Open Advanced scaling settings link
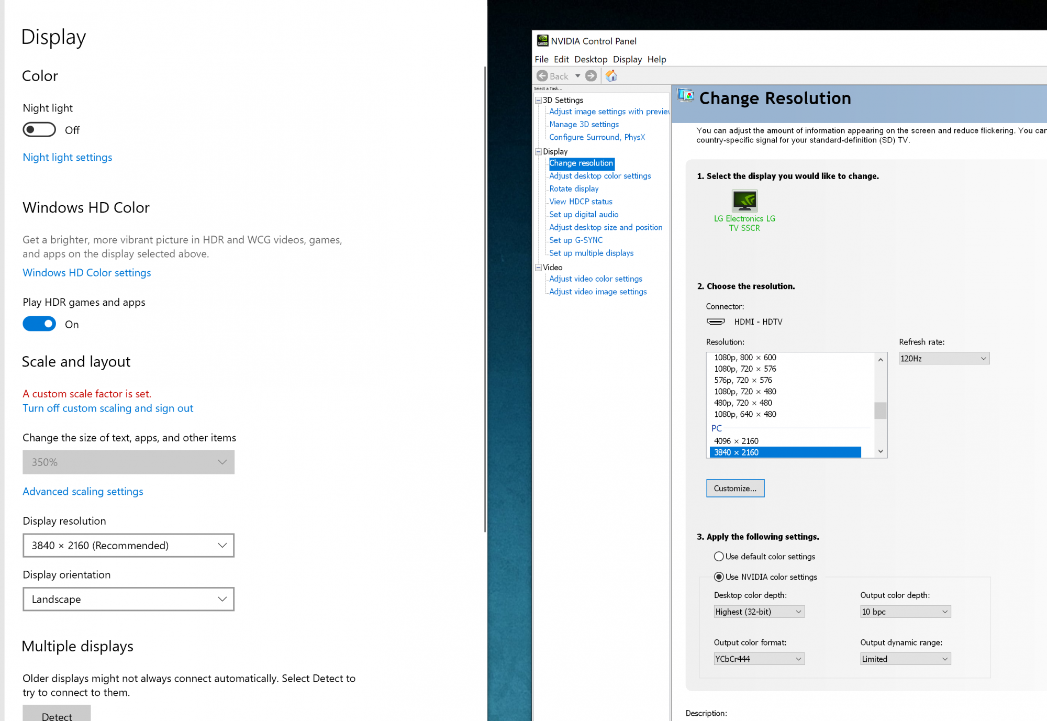 pyautogui.click(x=83, y=491)
